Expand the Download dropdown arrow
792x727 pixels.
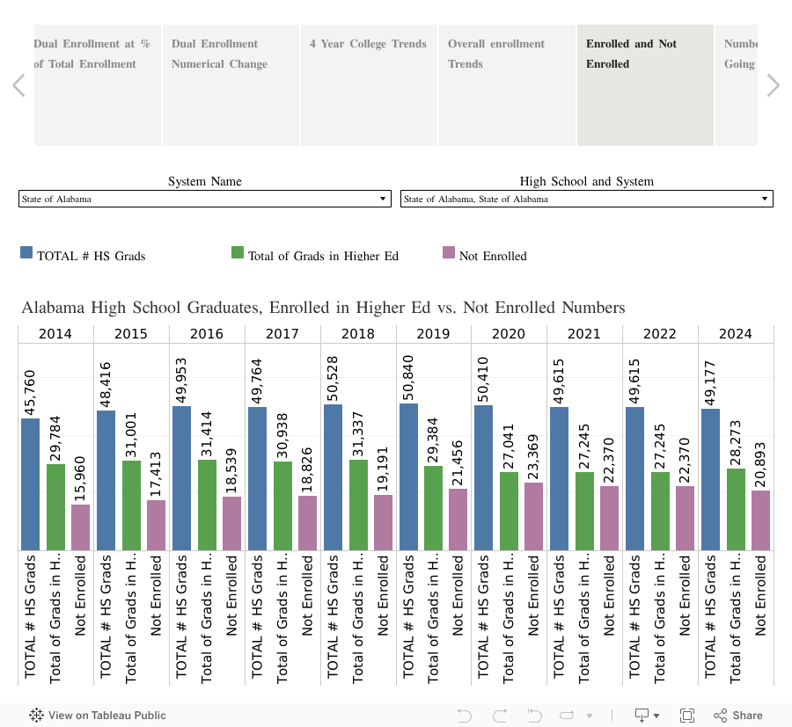[x=658, y=715]
